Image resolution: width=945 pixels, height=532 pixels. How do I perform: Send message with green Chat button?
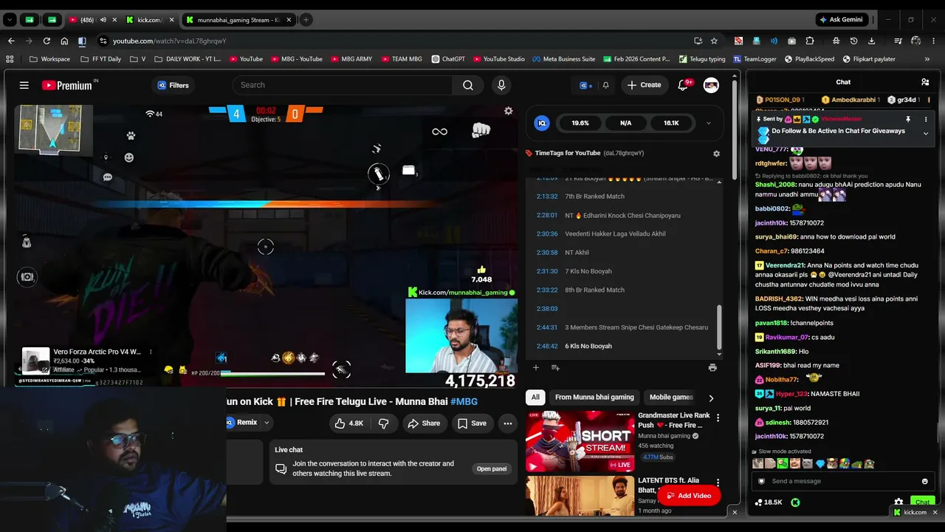(x=922, y=502)
